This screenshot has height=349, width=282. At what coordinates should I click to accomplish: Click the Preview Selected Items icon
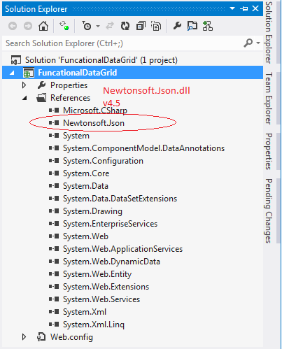(x=192, y=26)
